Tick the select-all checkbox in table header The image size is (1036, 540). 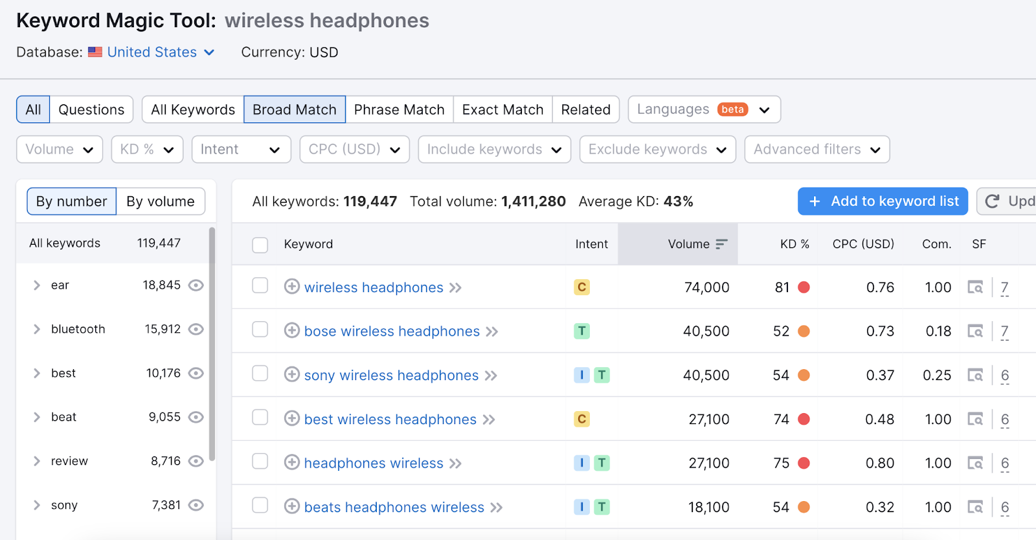[x=260, y=245]
